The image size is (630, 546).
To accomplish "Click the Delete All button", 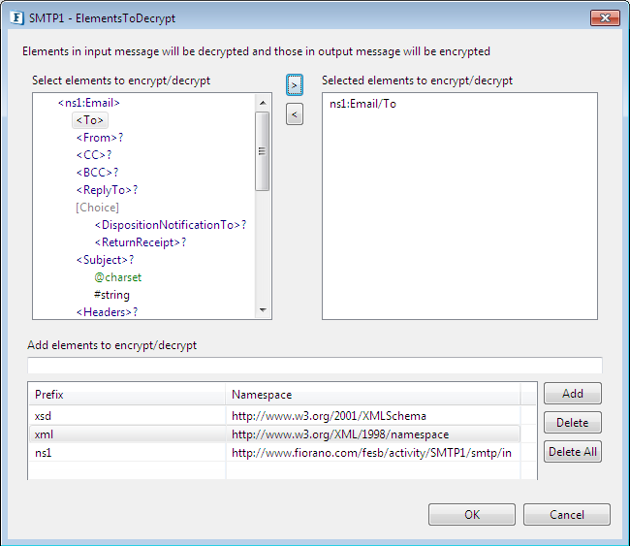I will [x=573, y=452].
